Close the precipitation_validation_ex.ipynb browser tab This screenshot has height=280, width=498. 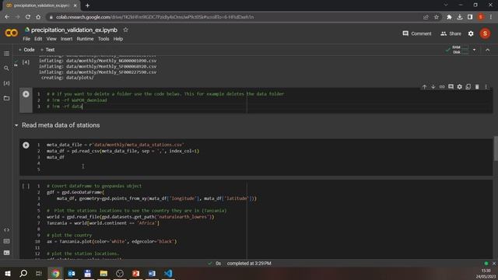[x=75, y=5]
